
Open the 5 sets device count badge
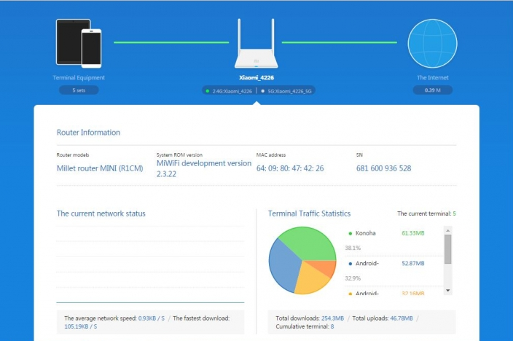(x=79, y=90)
